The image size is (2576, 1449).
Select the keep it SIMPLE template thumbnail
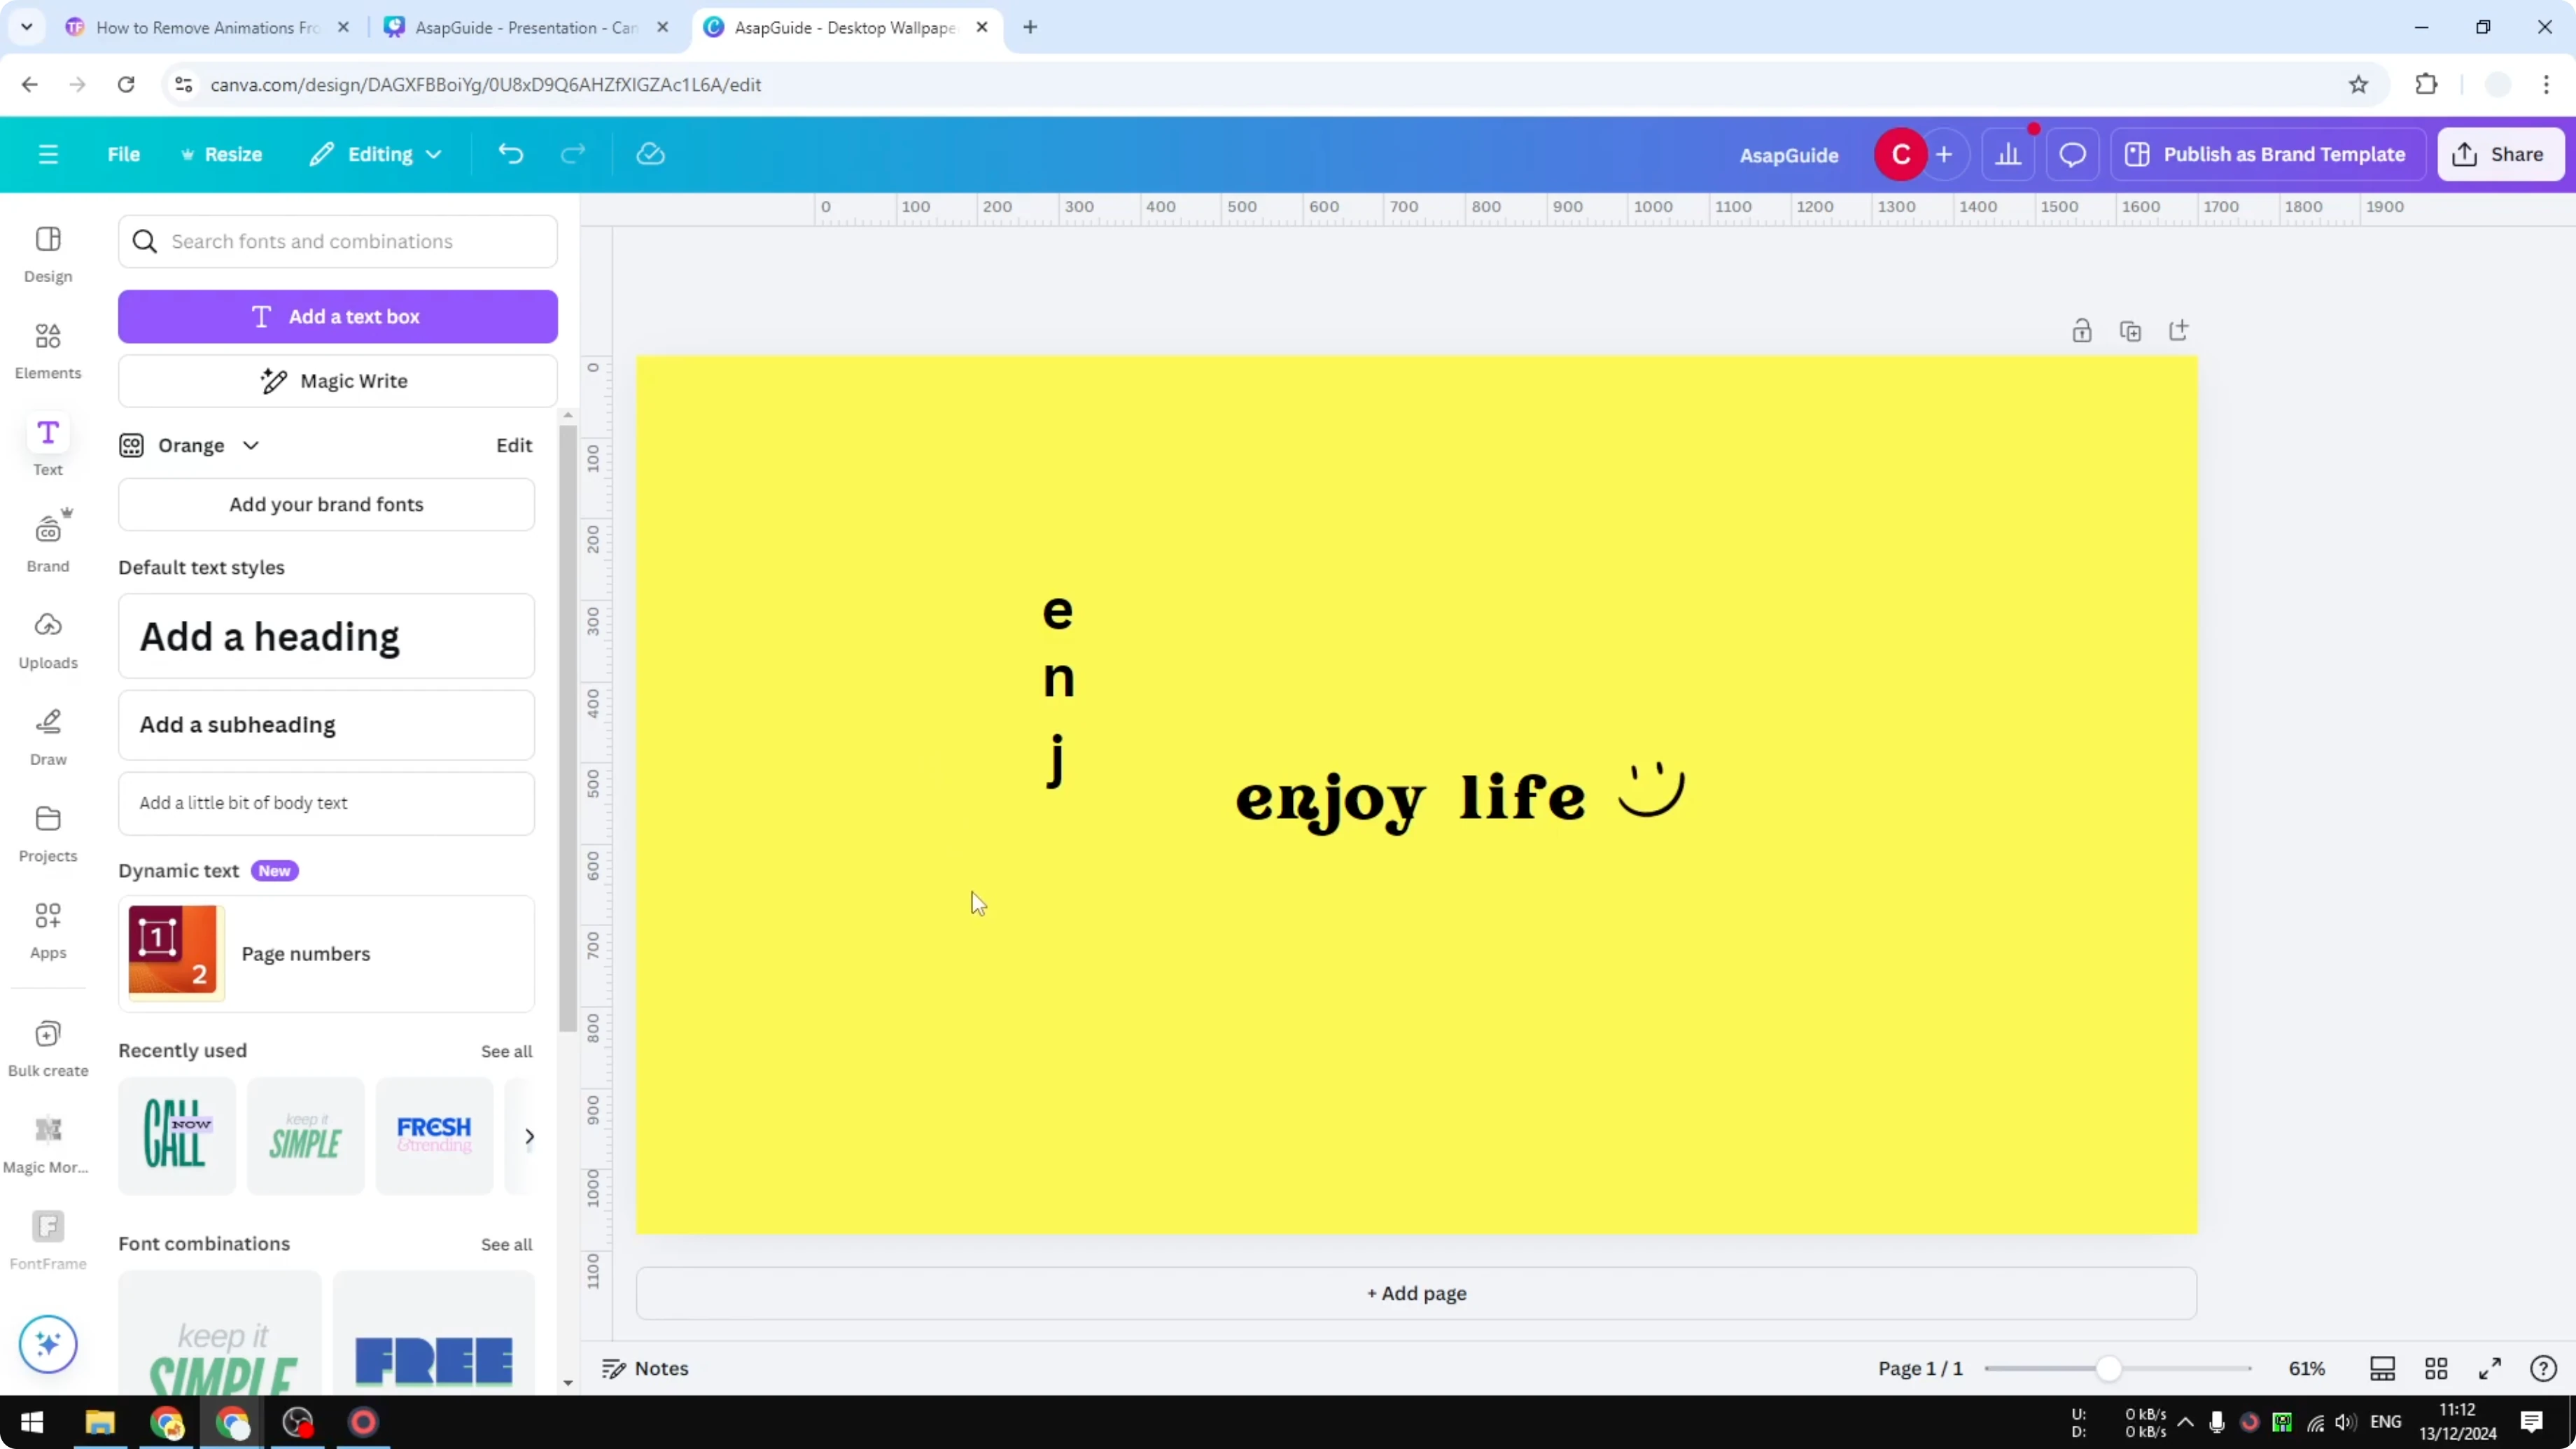click(305, 1136)
